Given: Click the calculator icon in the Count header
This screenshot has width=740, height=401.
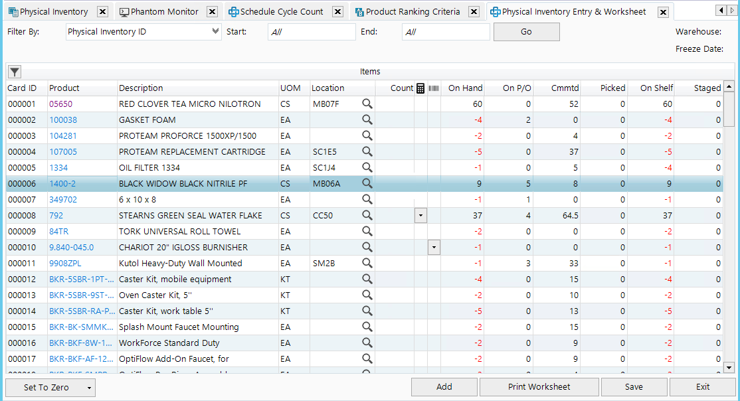Looking at the screenshot, I should click(x=420, y=88).
